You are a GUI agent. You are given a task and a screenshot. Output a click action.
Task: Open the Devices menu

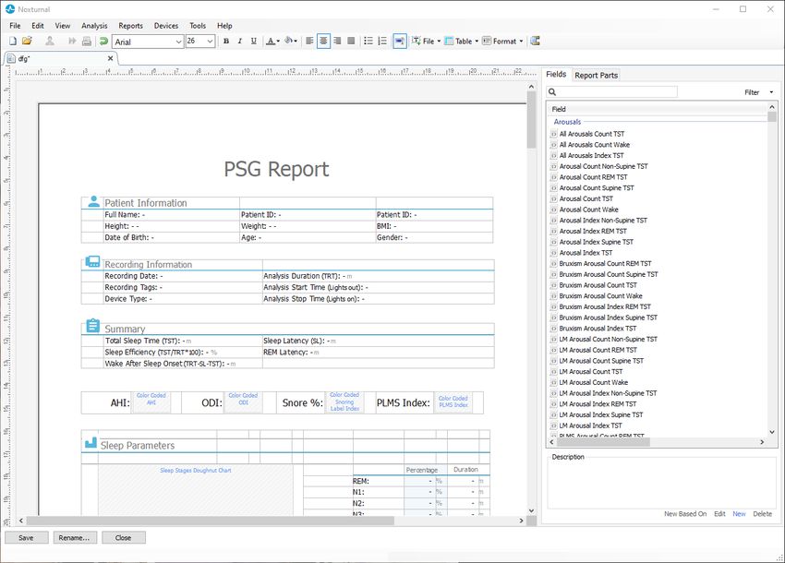[x=165, y=26]
